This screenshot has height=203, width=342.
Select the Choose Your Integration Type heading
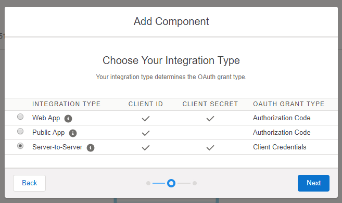[171, 60]
